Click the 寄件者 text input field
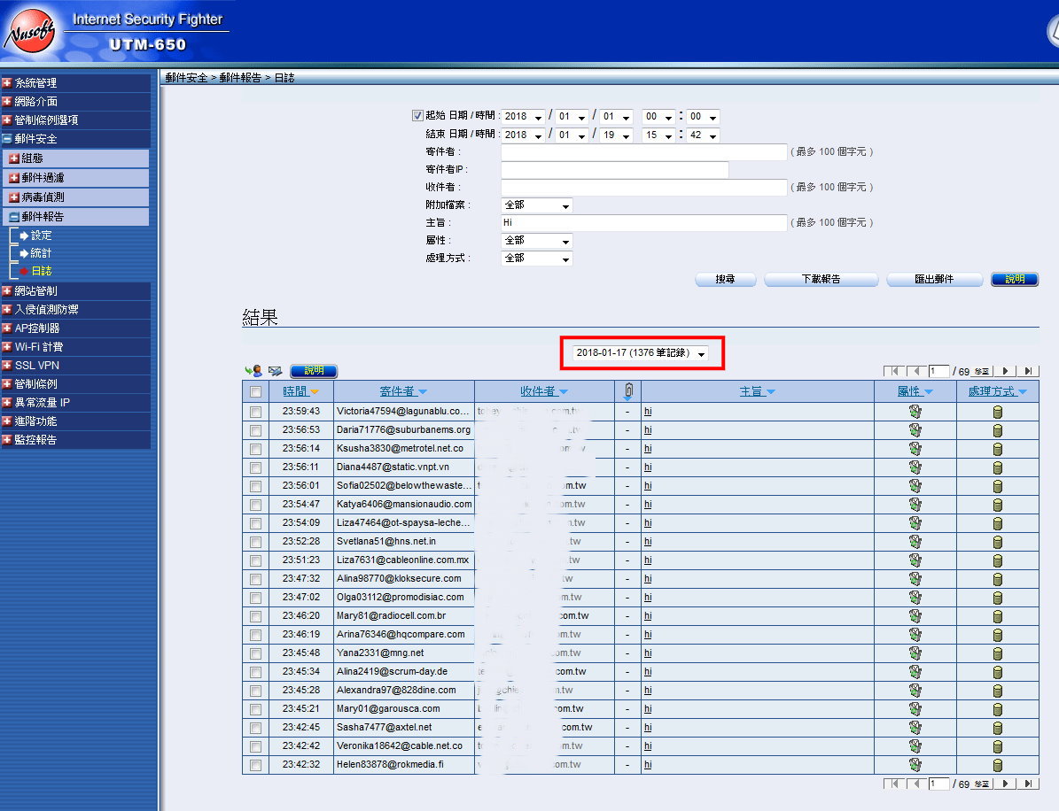Image resolution: width=1059 pixels, height=811 pixels. (x=643, y=152)
